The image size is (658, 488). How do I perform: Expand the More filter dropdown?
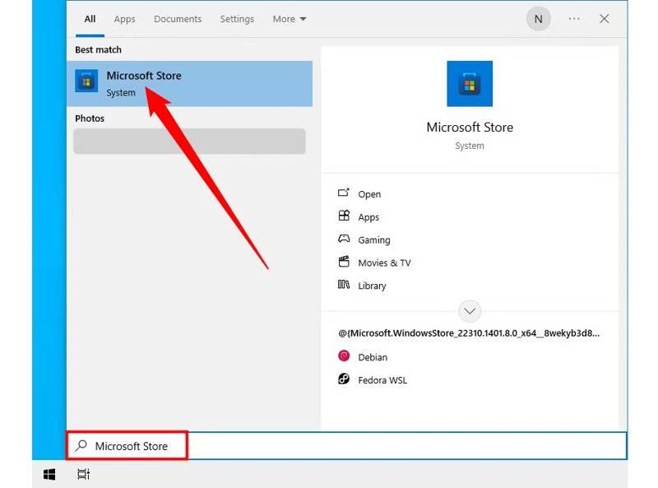tap(290, 19)
